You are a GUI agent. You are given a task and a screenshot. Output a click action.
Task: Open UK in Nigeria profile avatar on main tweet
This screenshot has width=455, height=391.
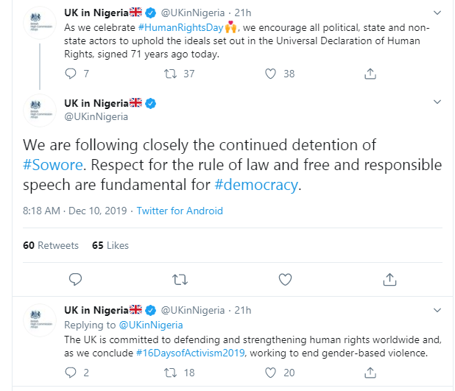coord(40,110)
